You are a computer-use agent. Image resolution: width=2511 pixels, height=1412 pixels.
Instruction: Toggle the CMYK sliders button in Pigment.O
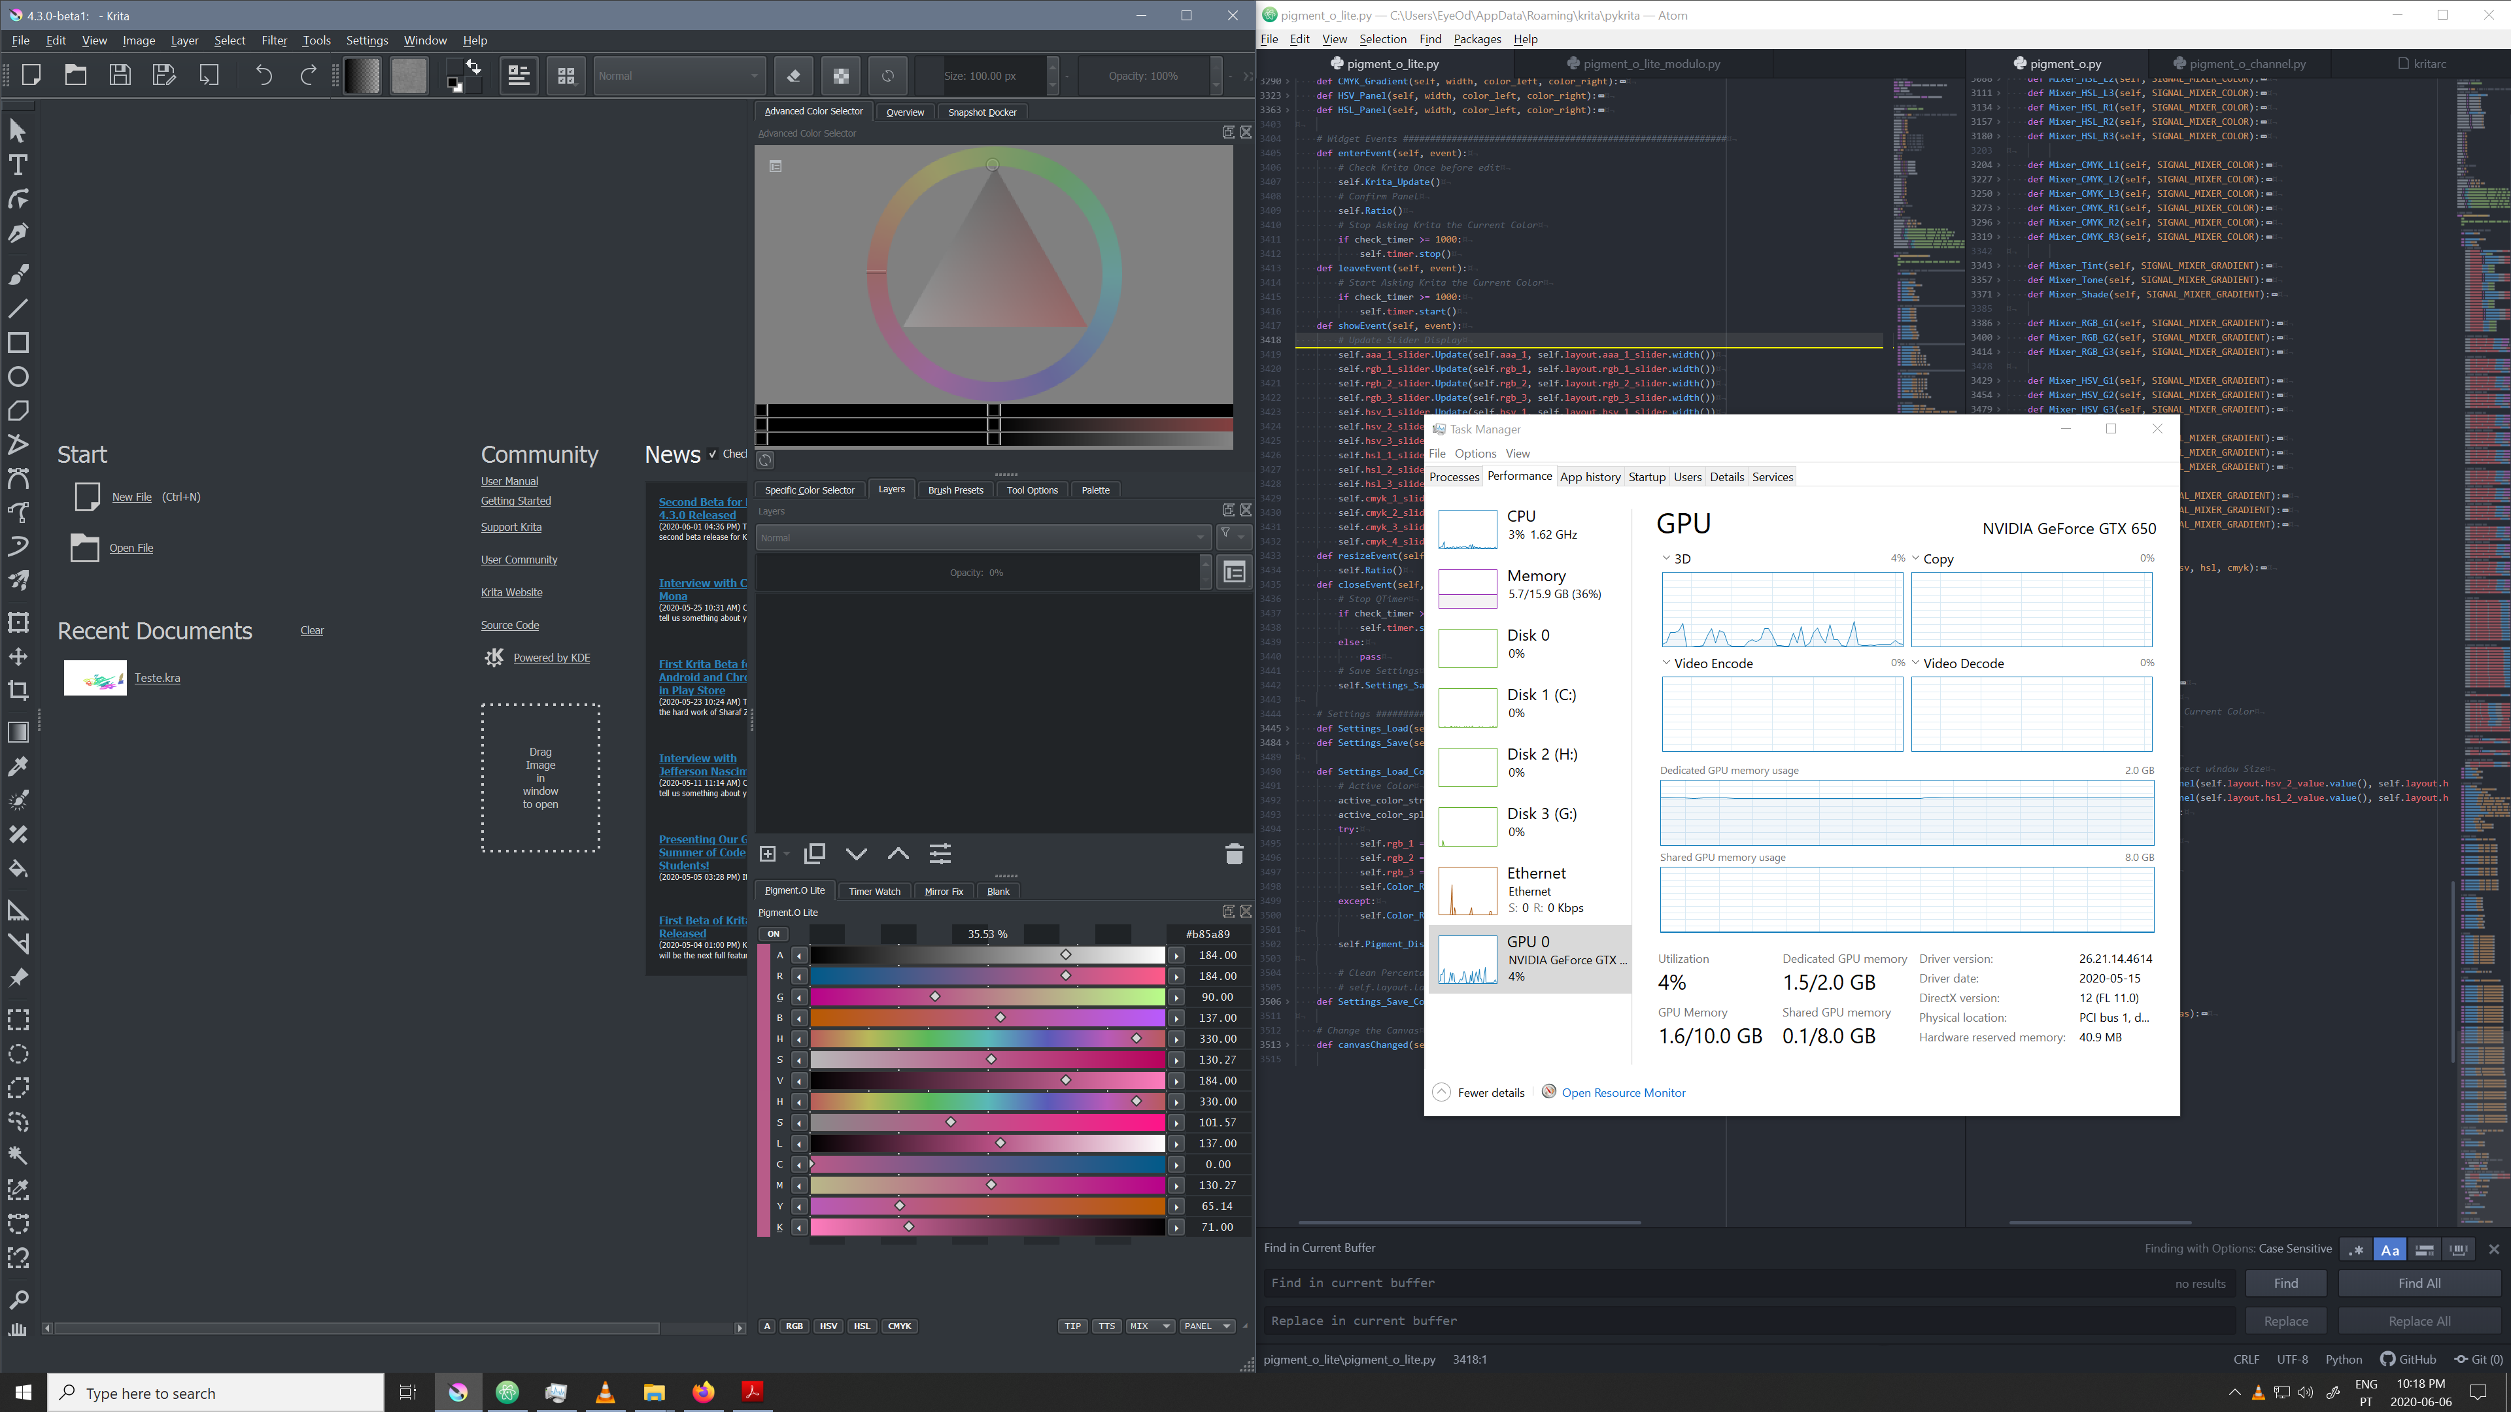tap(900, 1326)
